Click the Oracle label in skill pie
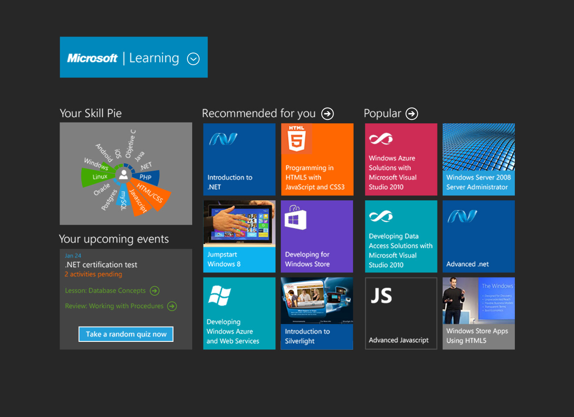The height and width of the screenshot is (417, 574). (x=102, y=189)
